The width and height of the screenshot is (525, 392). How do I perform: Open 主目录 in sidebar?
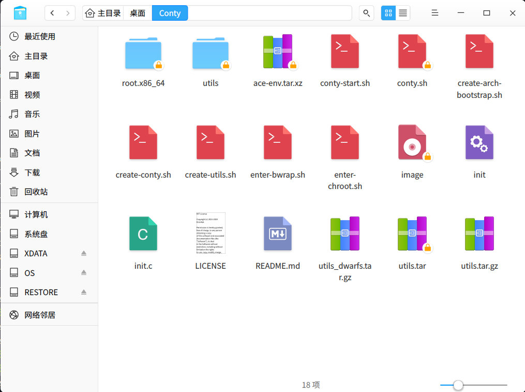point(49,56)
